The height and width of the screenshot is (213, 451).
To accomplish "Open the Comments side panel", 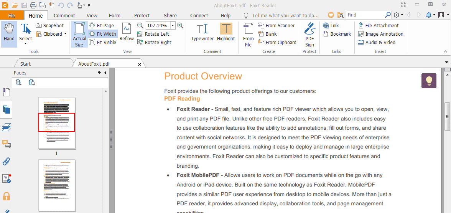I will [x=6, y=144].
